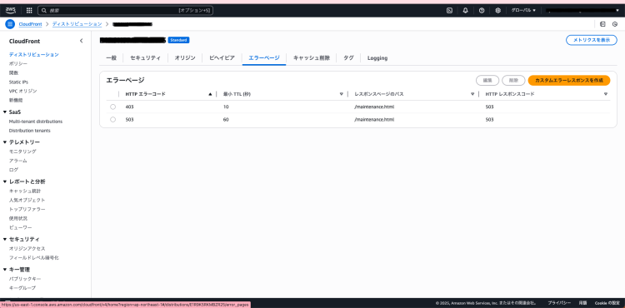This screenshot has height=308, width=625.
Task: Open プライバシー footer link
Action: [x=559, y=303]
